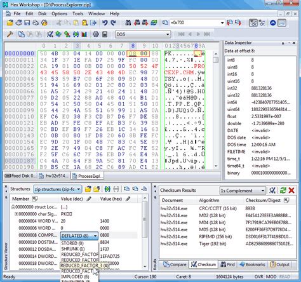This screenshot has width=301, height=282.
Task: Toggle the OVR overwrite mode indicator
Action: coord(258,276)
